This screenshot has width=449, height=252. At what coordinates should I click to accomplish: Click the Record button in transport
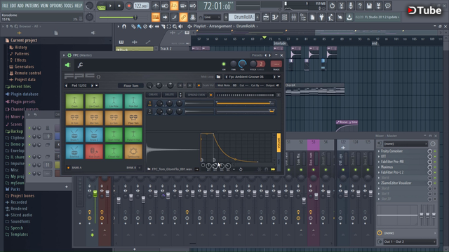point(129,6)
